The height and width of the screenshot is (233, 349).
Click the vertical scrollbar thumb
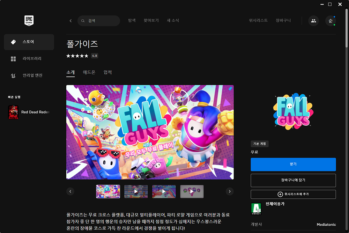347,28
